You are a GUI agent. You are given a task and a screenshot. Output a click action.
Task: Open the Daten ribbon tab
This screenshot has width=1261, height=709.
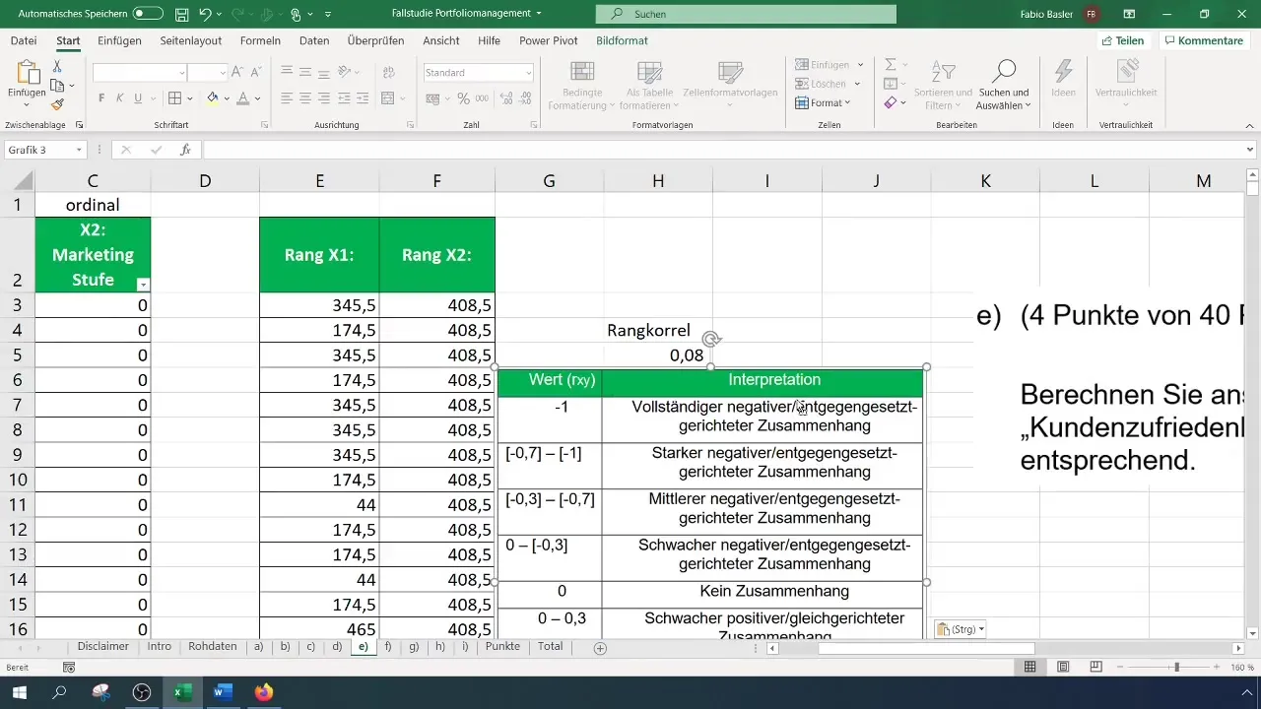pyautogui.click(x=314, y=40)
